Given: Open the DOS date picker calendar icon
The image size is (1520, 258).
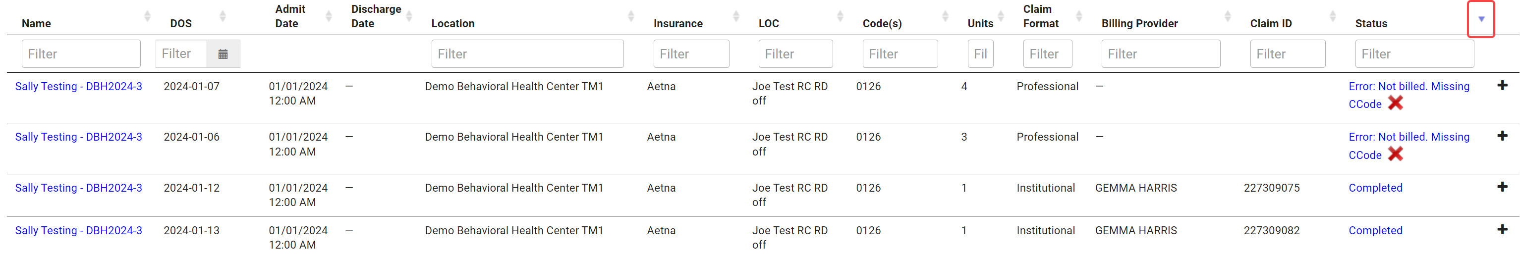Looking at the screenshot, I should coord(223,53).
